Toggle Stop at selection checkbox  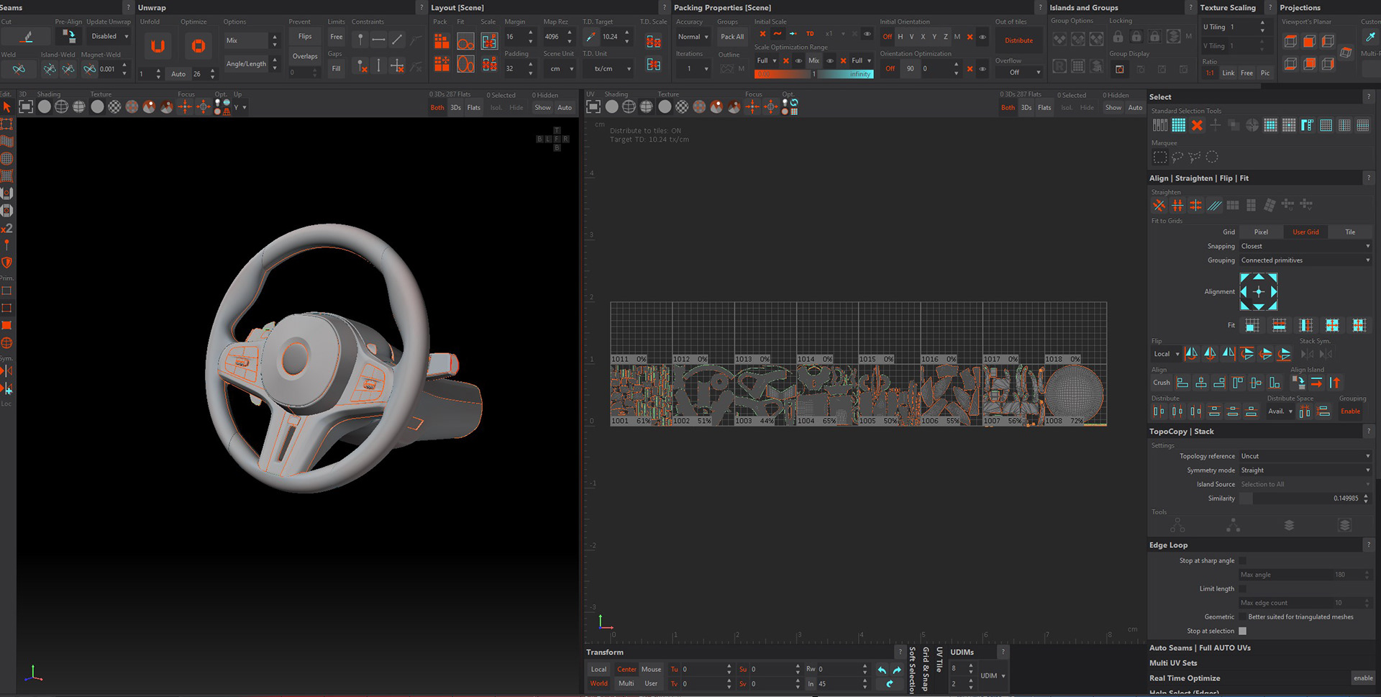tap(1242, 631)
